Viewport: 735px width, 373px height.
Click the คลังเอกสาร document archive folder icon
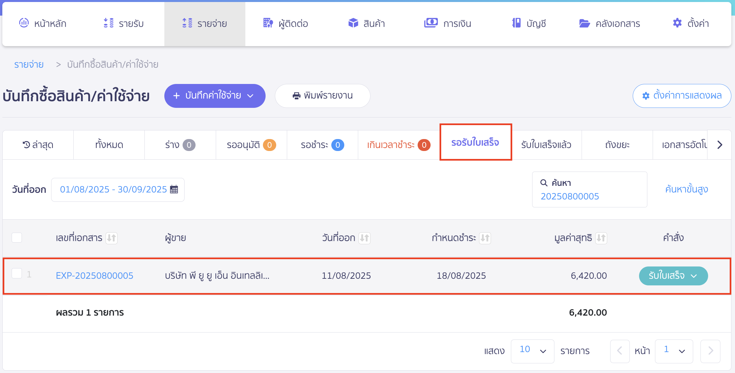(584, 23)
